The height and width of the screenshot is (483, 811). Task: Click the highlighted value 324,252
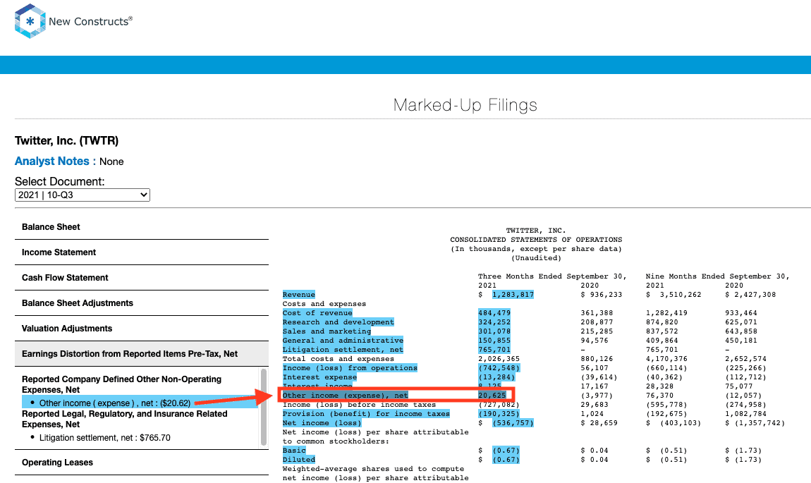(494, 322)
